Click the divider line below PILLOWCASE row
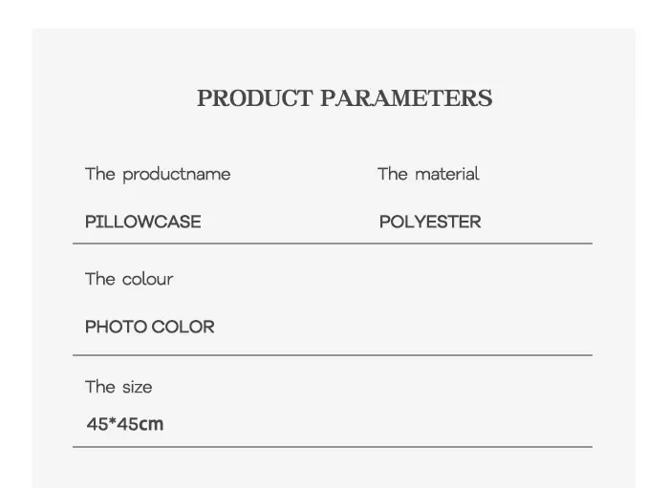Viewport: 669px width, 488px height. (333, 244)
